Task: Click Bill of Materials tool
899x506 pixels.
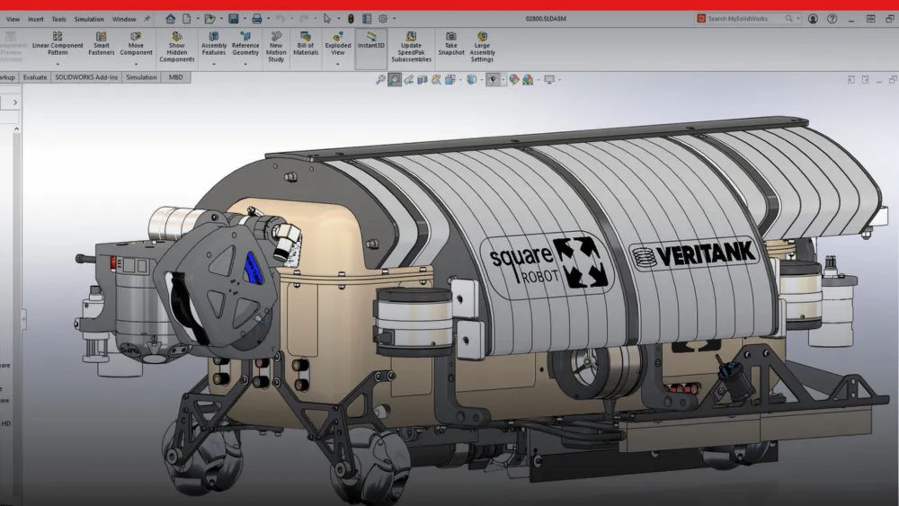Action: click(306, 44)
